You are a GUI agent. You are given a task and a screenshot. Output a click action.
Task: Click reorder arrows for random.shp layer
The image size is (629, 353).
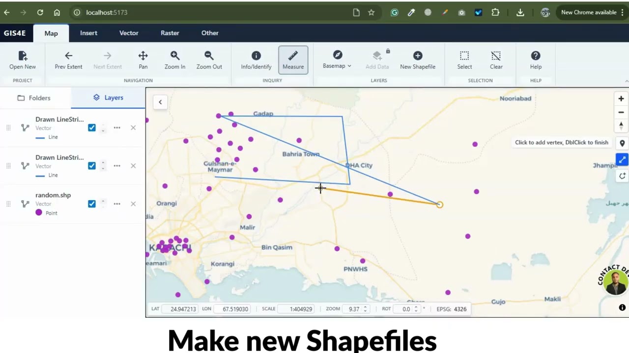[x=103, y=203]
